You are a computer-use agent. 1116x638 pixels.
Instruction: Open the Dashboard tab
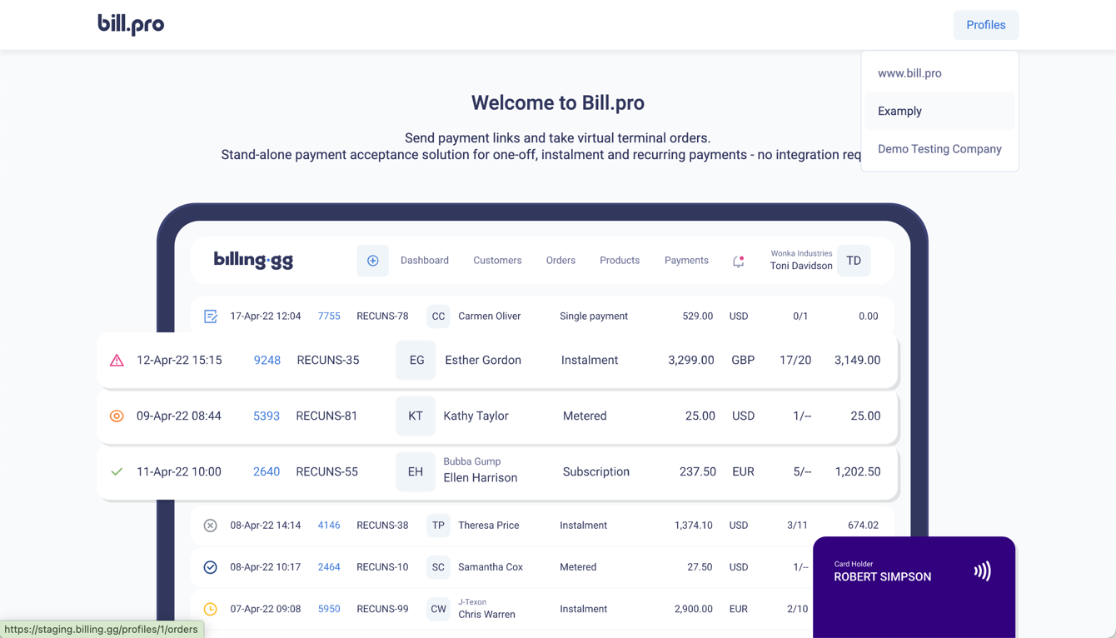(425, 261)
